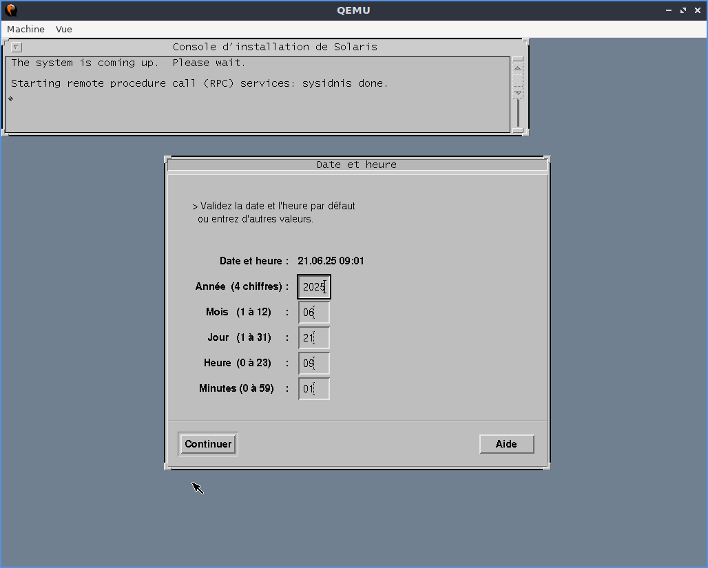Click the 'Validez la date et l'heure' instruction text
Viewport: 708px width, 568px height.
coord(273,212)
